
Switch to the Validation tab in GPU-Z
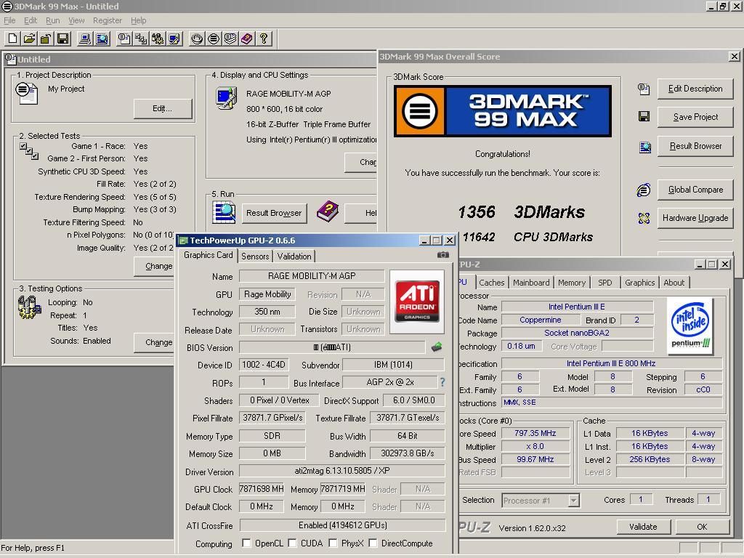pos(294,256)
